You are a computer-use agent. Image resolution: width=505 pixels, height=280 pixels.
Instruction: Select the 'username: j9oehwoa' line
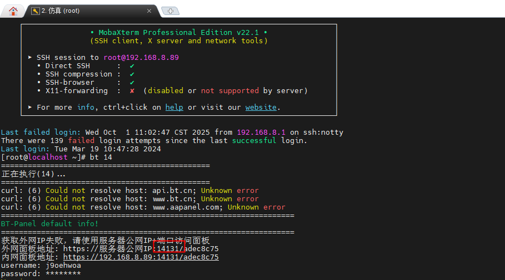(41, 266)
